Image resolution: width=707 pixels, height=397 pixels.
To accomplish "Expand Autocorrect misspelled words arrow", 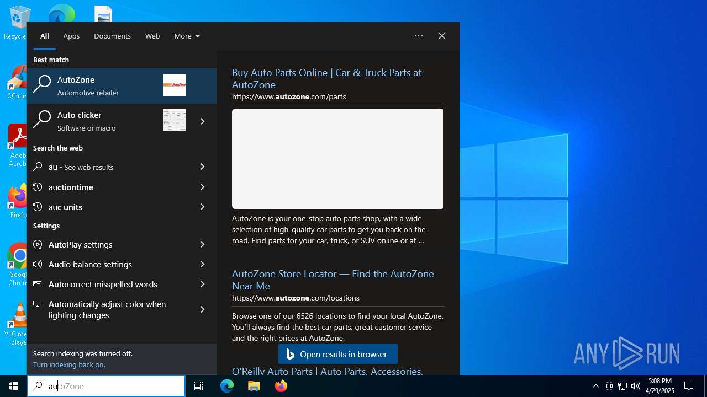I will (x=202, y=284).
